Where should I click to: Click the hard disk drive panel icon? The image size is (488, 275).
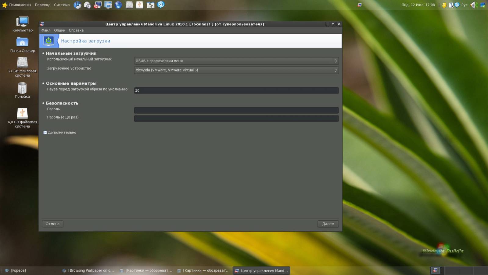(129, 5)
